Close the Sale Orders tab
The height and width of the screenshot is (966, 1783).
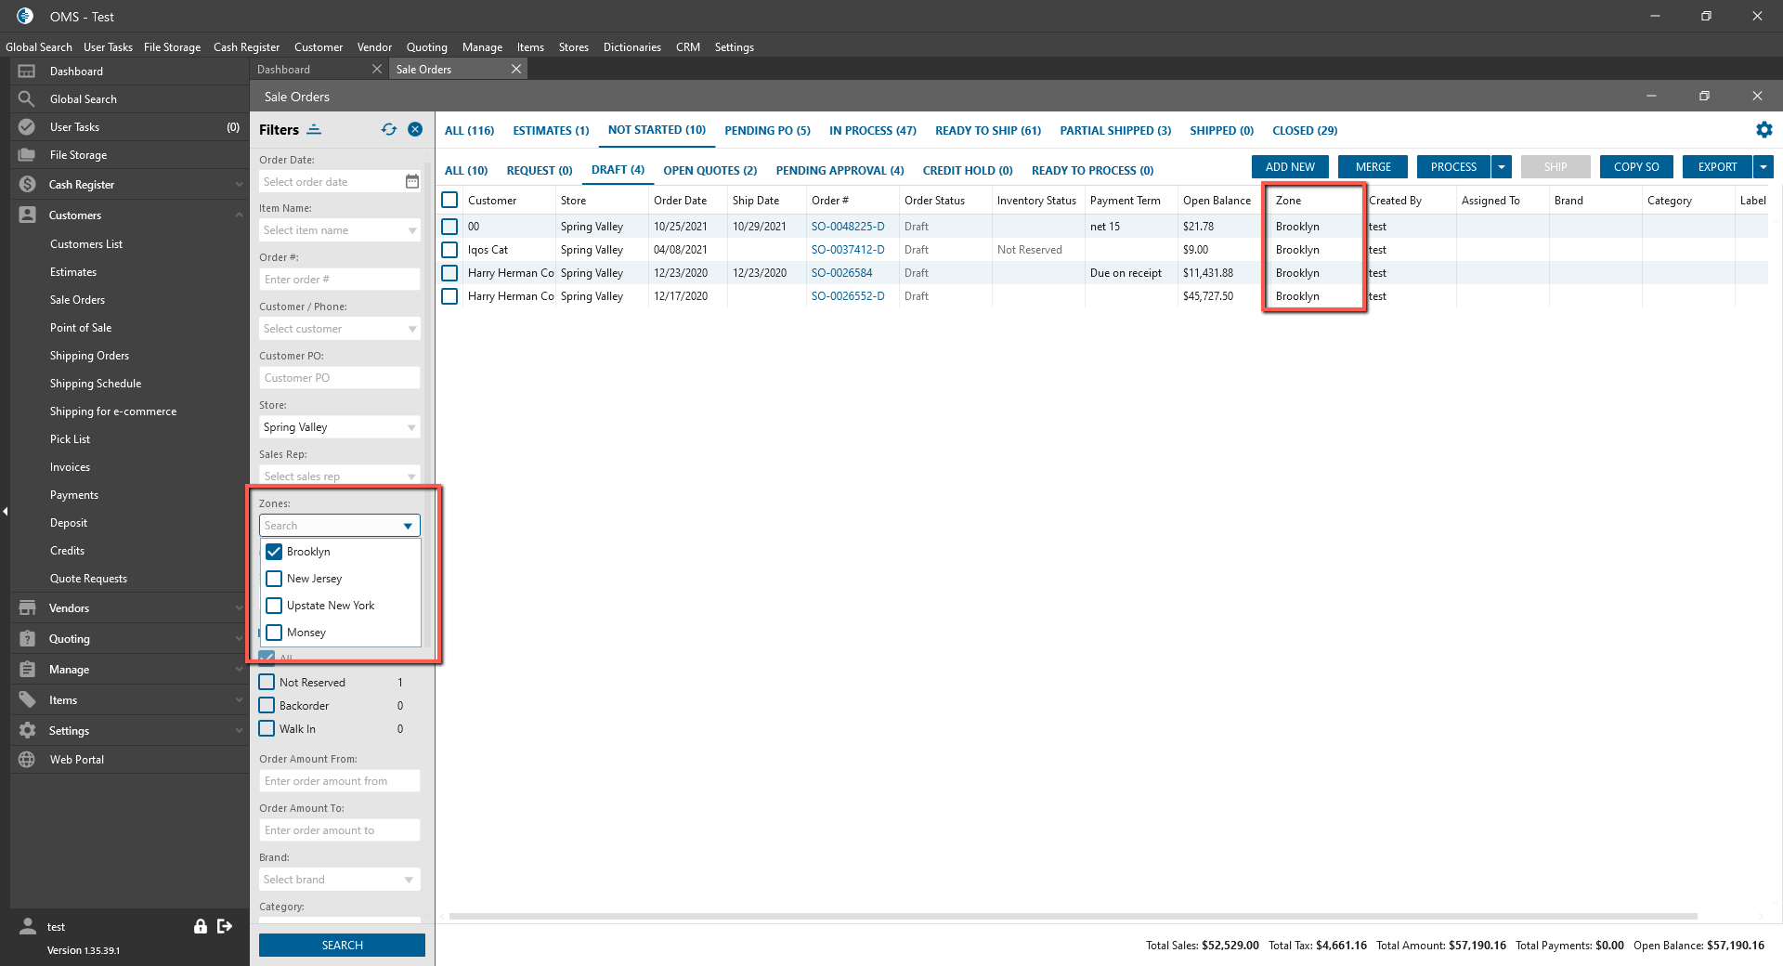pyautogui.click(x=516, y=70)
